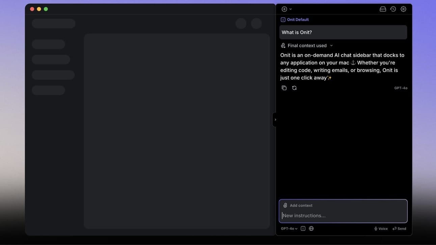The image size is (436, 245).
Task: Minimize the docked app window with the yellow button
Action: coord(39,9)
